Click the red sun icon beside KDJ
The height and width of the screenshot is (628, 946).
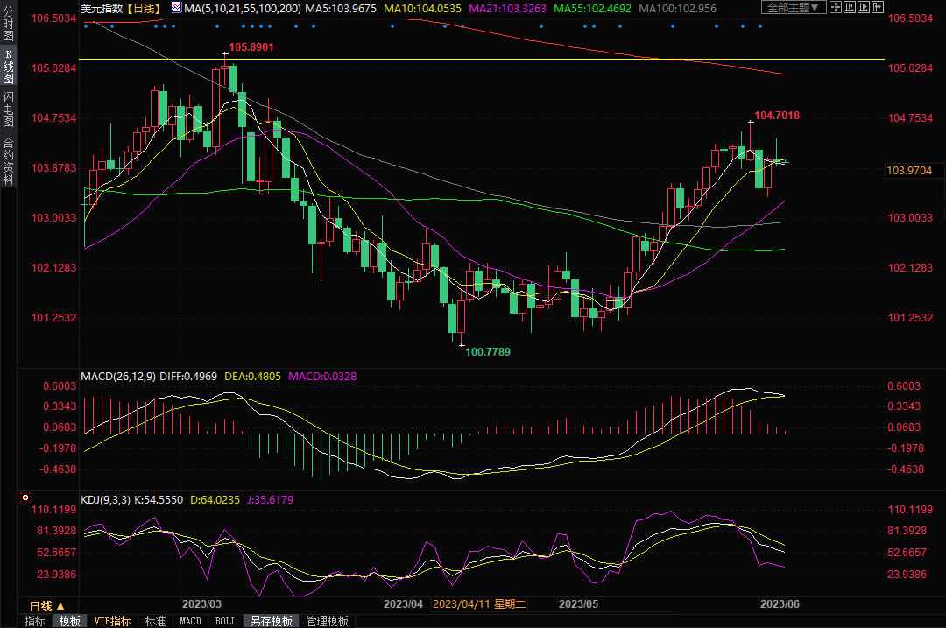(24, 498)
